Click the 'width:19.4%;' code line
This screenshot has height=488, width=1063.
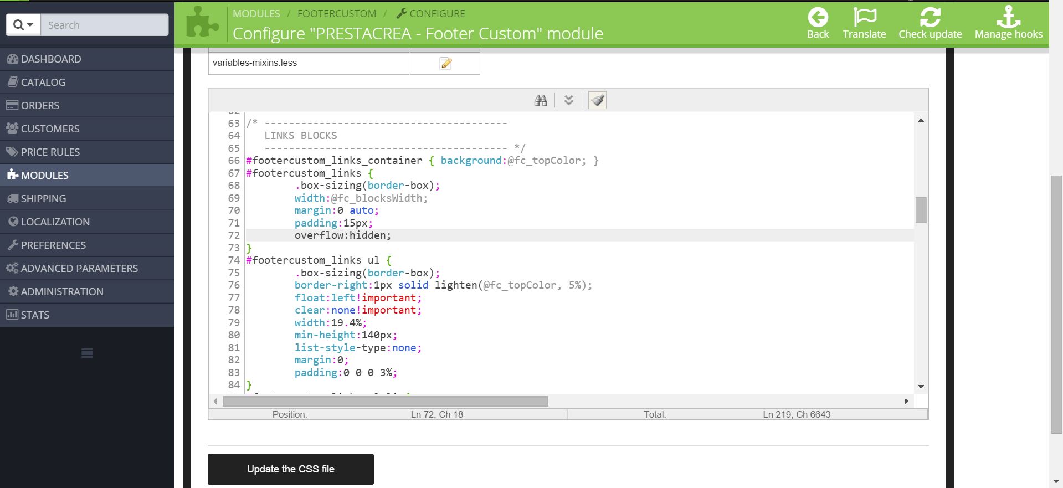[x=331, y=323]
